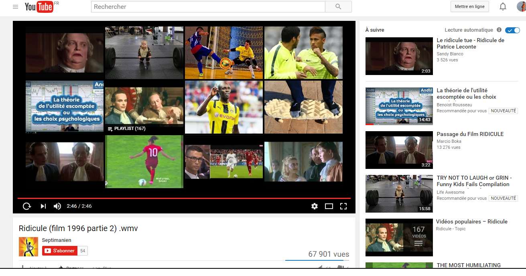This screenshot has height=276, width=526.
Task: Click sidebar thumbnail with 3:22 duration
Action: pyautogui.click(x=399, y=150)
